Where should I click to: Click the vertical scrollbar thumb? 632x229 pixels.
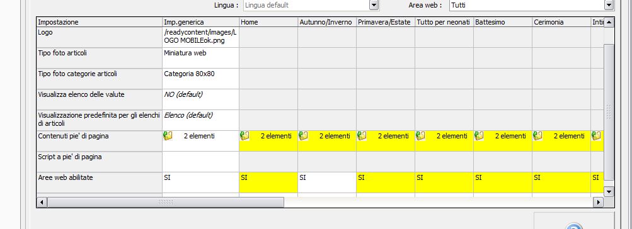(x=609, y=111)
